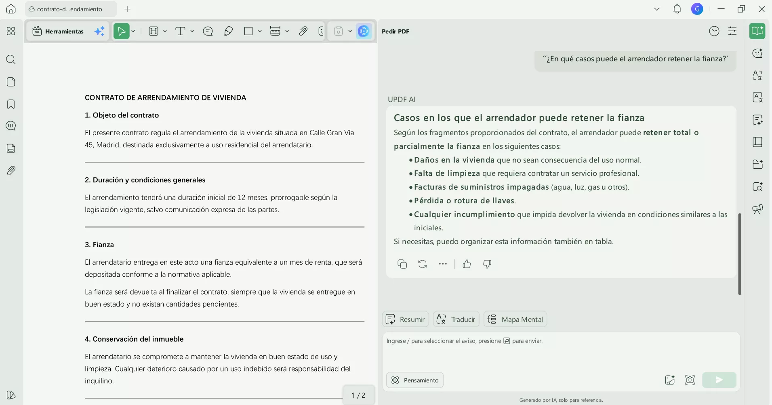Open the layers/stamp panel in left sidebar
The height and width of the screenshot is (405, 772).
11,148
